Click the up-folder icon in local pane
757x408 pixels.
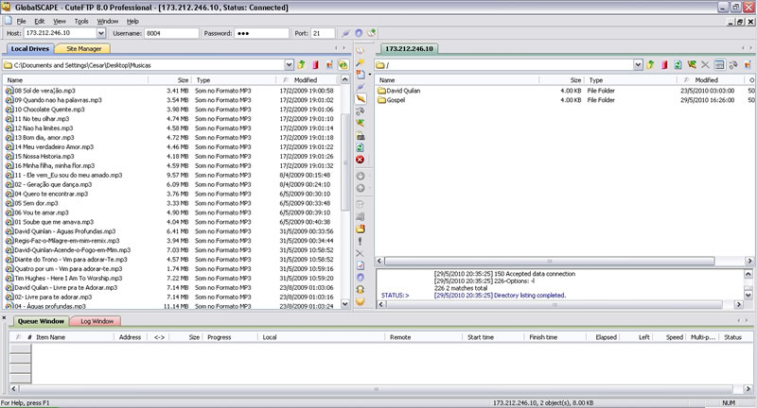pyautogui.click(x=300, y=65)
